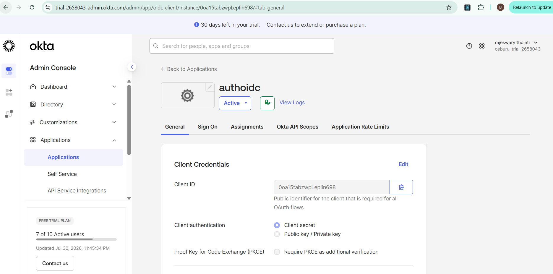The image size is (553, 274).
Task: Click the browser forward arrow
Action: pyautogui.click(x=19, y=7)
